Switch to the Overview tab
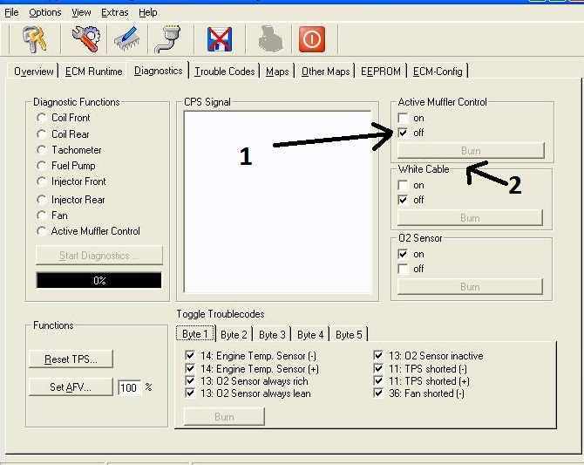 tap(33, 71)
